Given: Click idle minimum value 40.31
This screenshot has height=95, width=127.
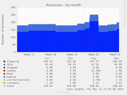Looking at the screenshot, I should [x=72, y=65].
